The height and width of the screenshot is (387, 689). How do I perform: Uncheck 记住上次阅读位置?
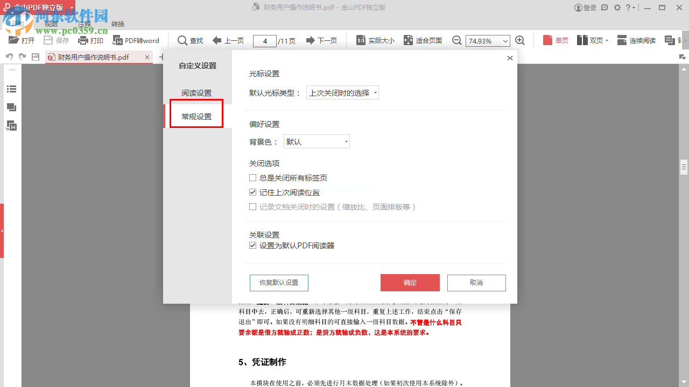pos(252,192)
